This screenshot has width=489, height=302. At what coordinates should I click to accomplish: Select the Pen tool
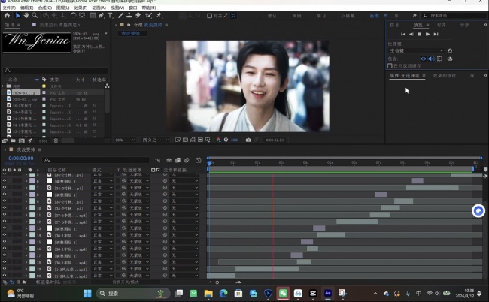coord(102,15)
